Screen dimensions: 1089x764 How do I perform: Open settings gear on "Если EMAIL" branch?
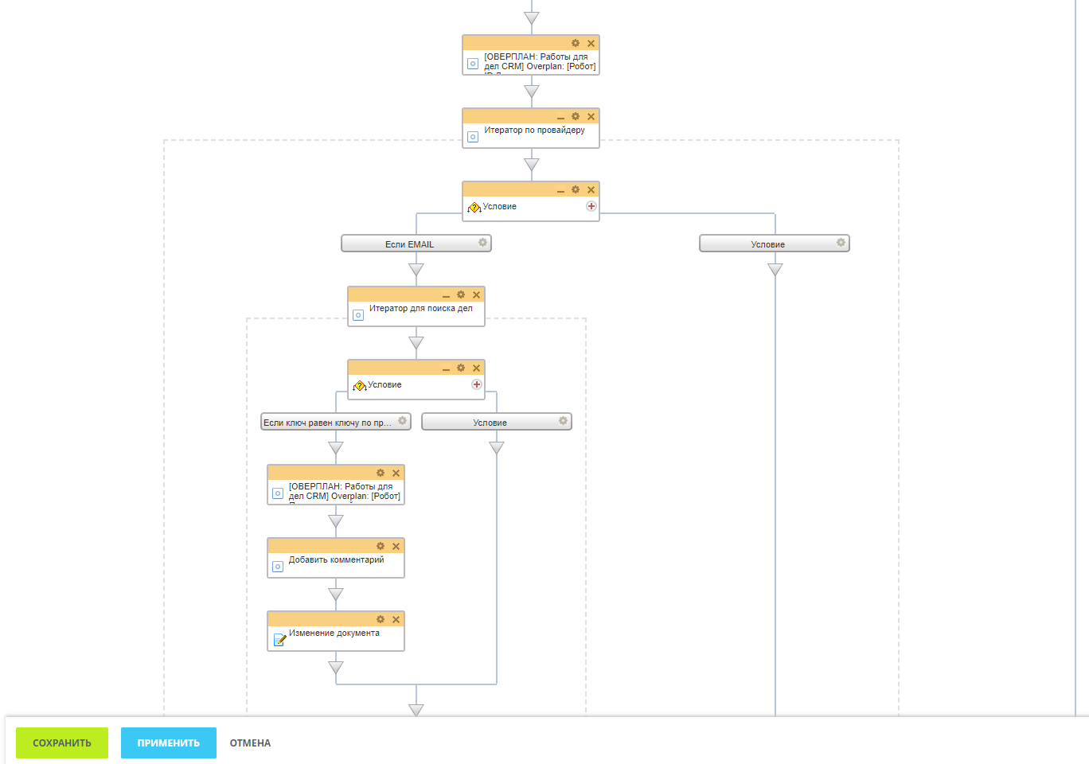[482, 243]
